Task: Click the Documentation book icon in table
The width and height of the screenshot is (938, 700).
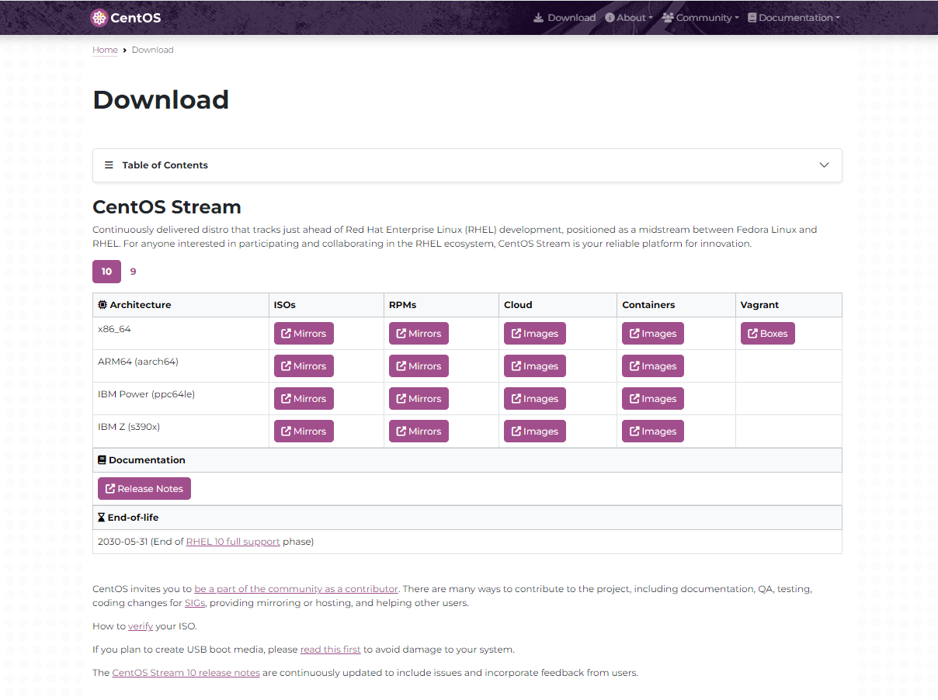Action: tap(102, 460)
